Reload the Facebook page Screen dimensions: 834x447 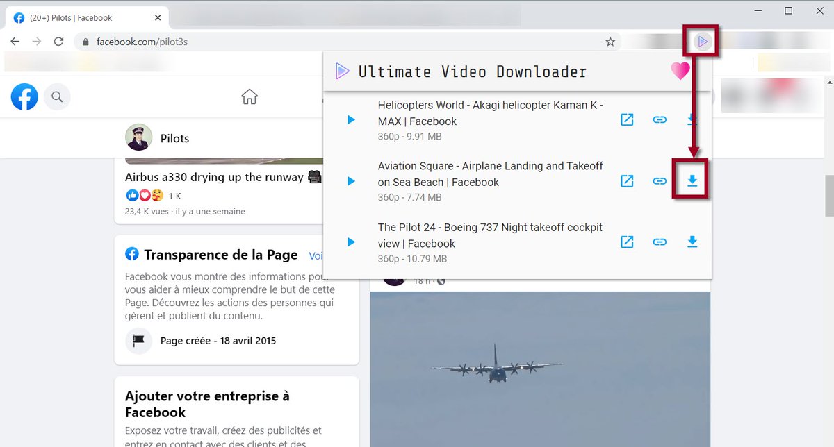pyautogui.click(x=58, y=42)
